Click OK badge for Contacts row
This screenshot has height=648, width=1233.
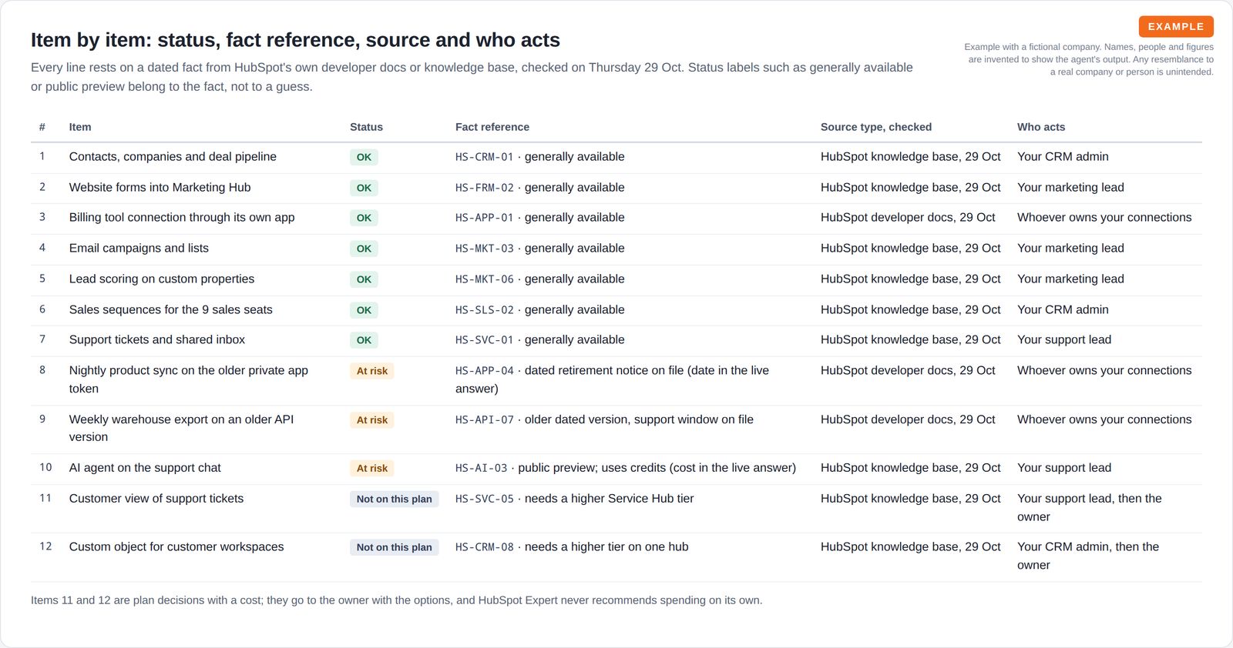[x=364, y=157]
